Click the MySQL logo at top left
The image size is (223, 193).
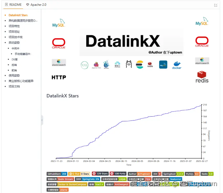(59, 24)
